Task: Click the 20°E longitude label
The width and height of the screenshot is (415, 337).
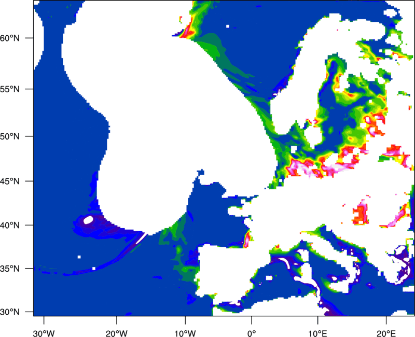Action: pos(386,333)
